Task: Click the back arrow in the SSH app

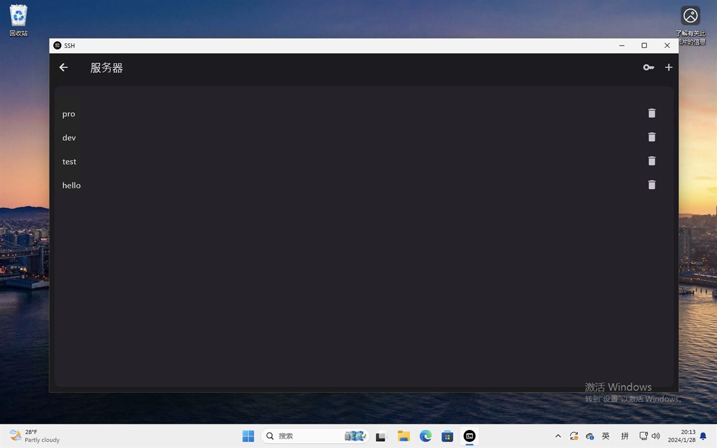Action: click(x=63, y=67)
